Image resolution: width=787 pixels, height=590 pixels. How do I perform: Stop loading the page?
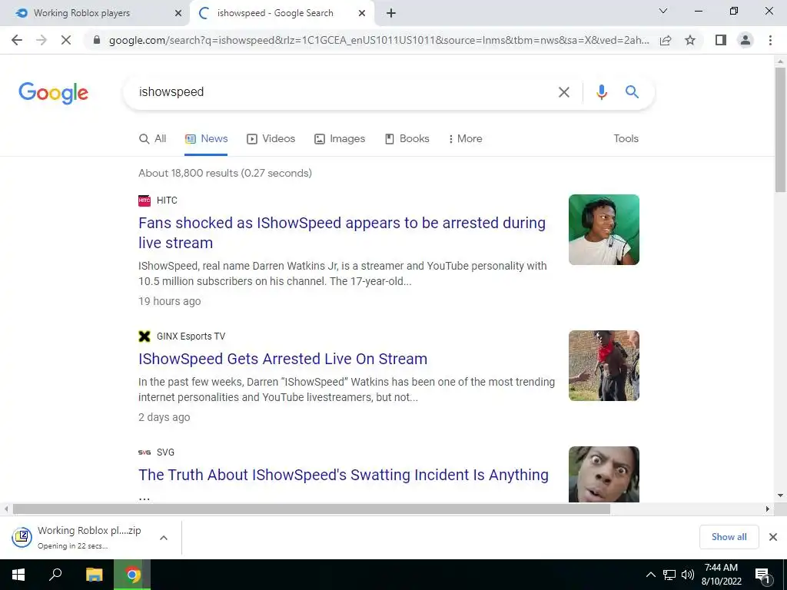66,40
